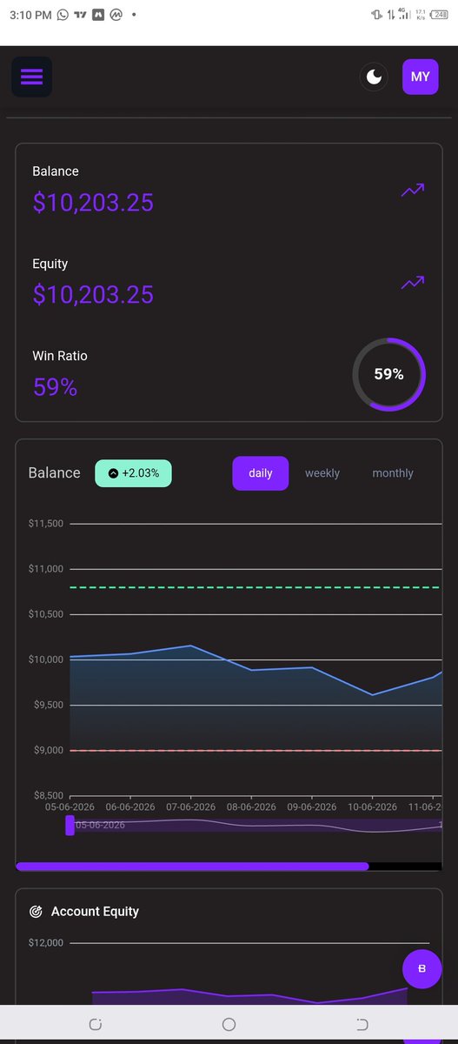
Task: Click the WhatsApp notification icon in status bar
Action: (x=63, y=15)
